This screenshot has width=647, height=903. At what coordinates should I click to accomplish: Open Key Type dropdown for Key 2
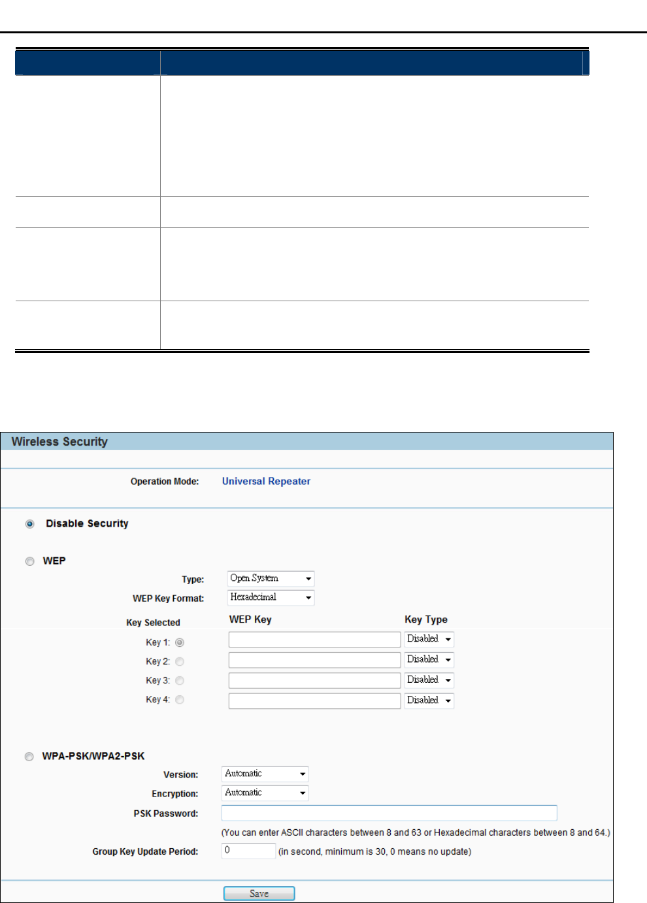pyautogui.click(x=429, y=660)
